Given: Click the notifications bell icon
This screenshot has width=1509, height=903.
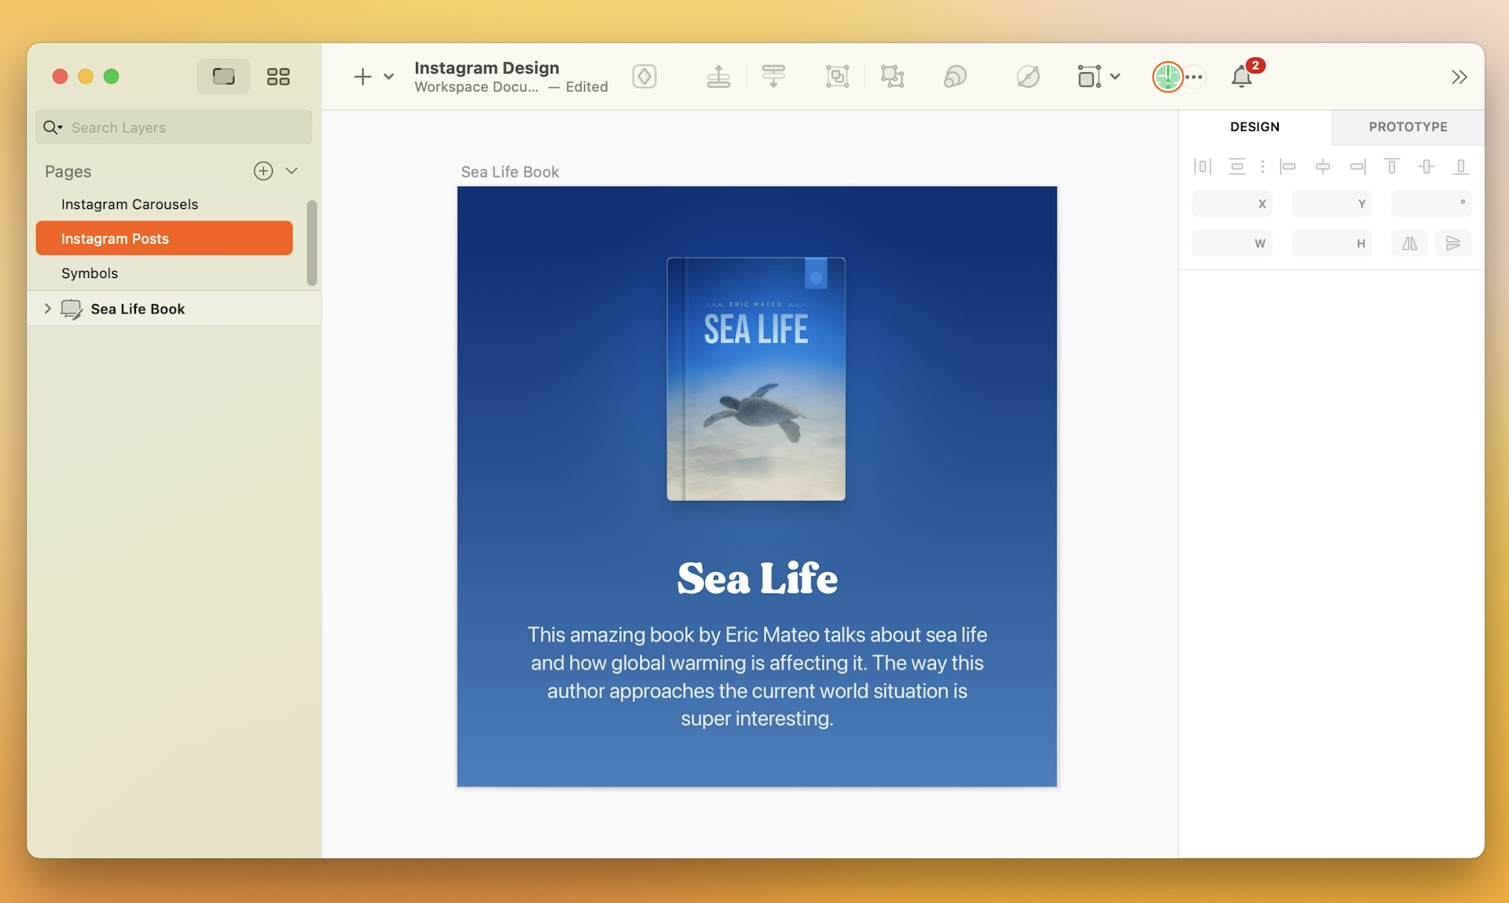Looking at the screenshot, I should coord(1240,76).
